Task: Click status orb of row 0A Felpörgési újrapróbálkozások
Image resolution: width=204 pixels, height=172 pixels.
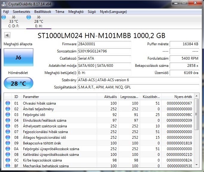Action: pos(8,149)
